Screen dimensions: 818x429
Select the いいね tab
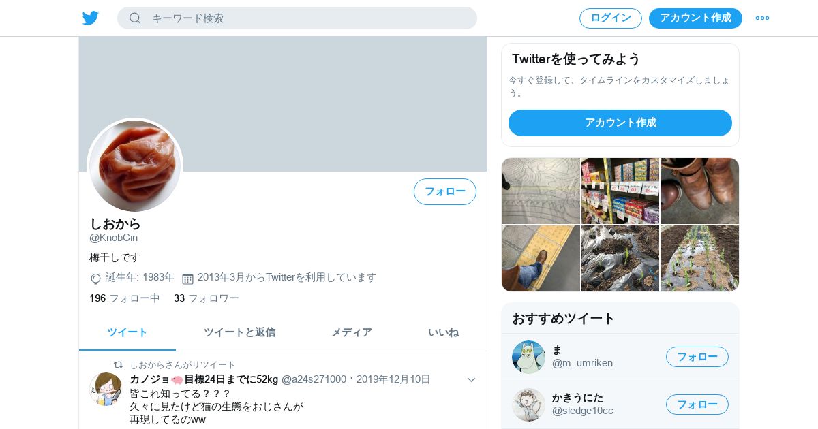tap(443, 332)
